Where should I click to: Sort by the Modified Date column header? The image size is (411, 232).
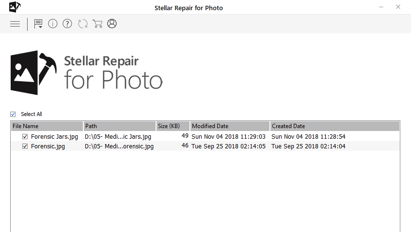(x=230, y=126)
